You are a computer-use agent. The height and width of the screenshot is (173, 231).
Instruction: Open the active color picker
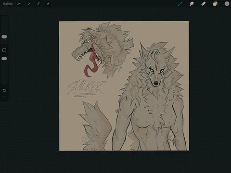[x=227, y=4]
